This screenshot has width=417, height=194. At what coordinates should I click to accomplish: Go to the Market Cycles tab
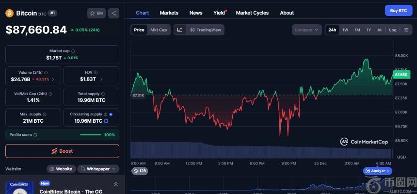coord(252,13)
